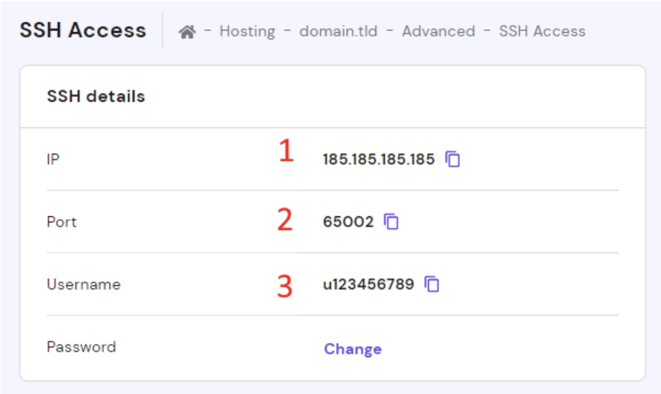The width and height of the screenshot is (661, 394).
Task: Click the Username row label
Action: tap(83, 285)
